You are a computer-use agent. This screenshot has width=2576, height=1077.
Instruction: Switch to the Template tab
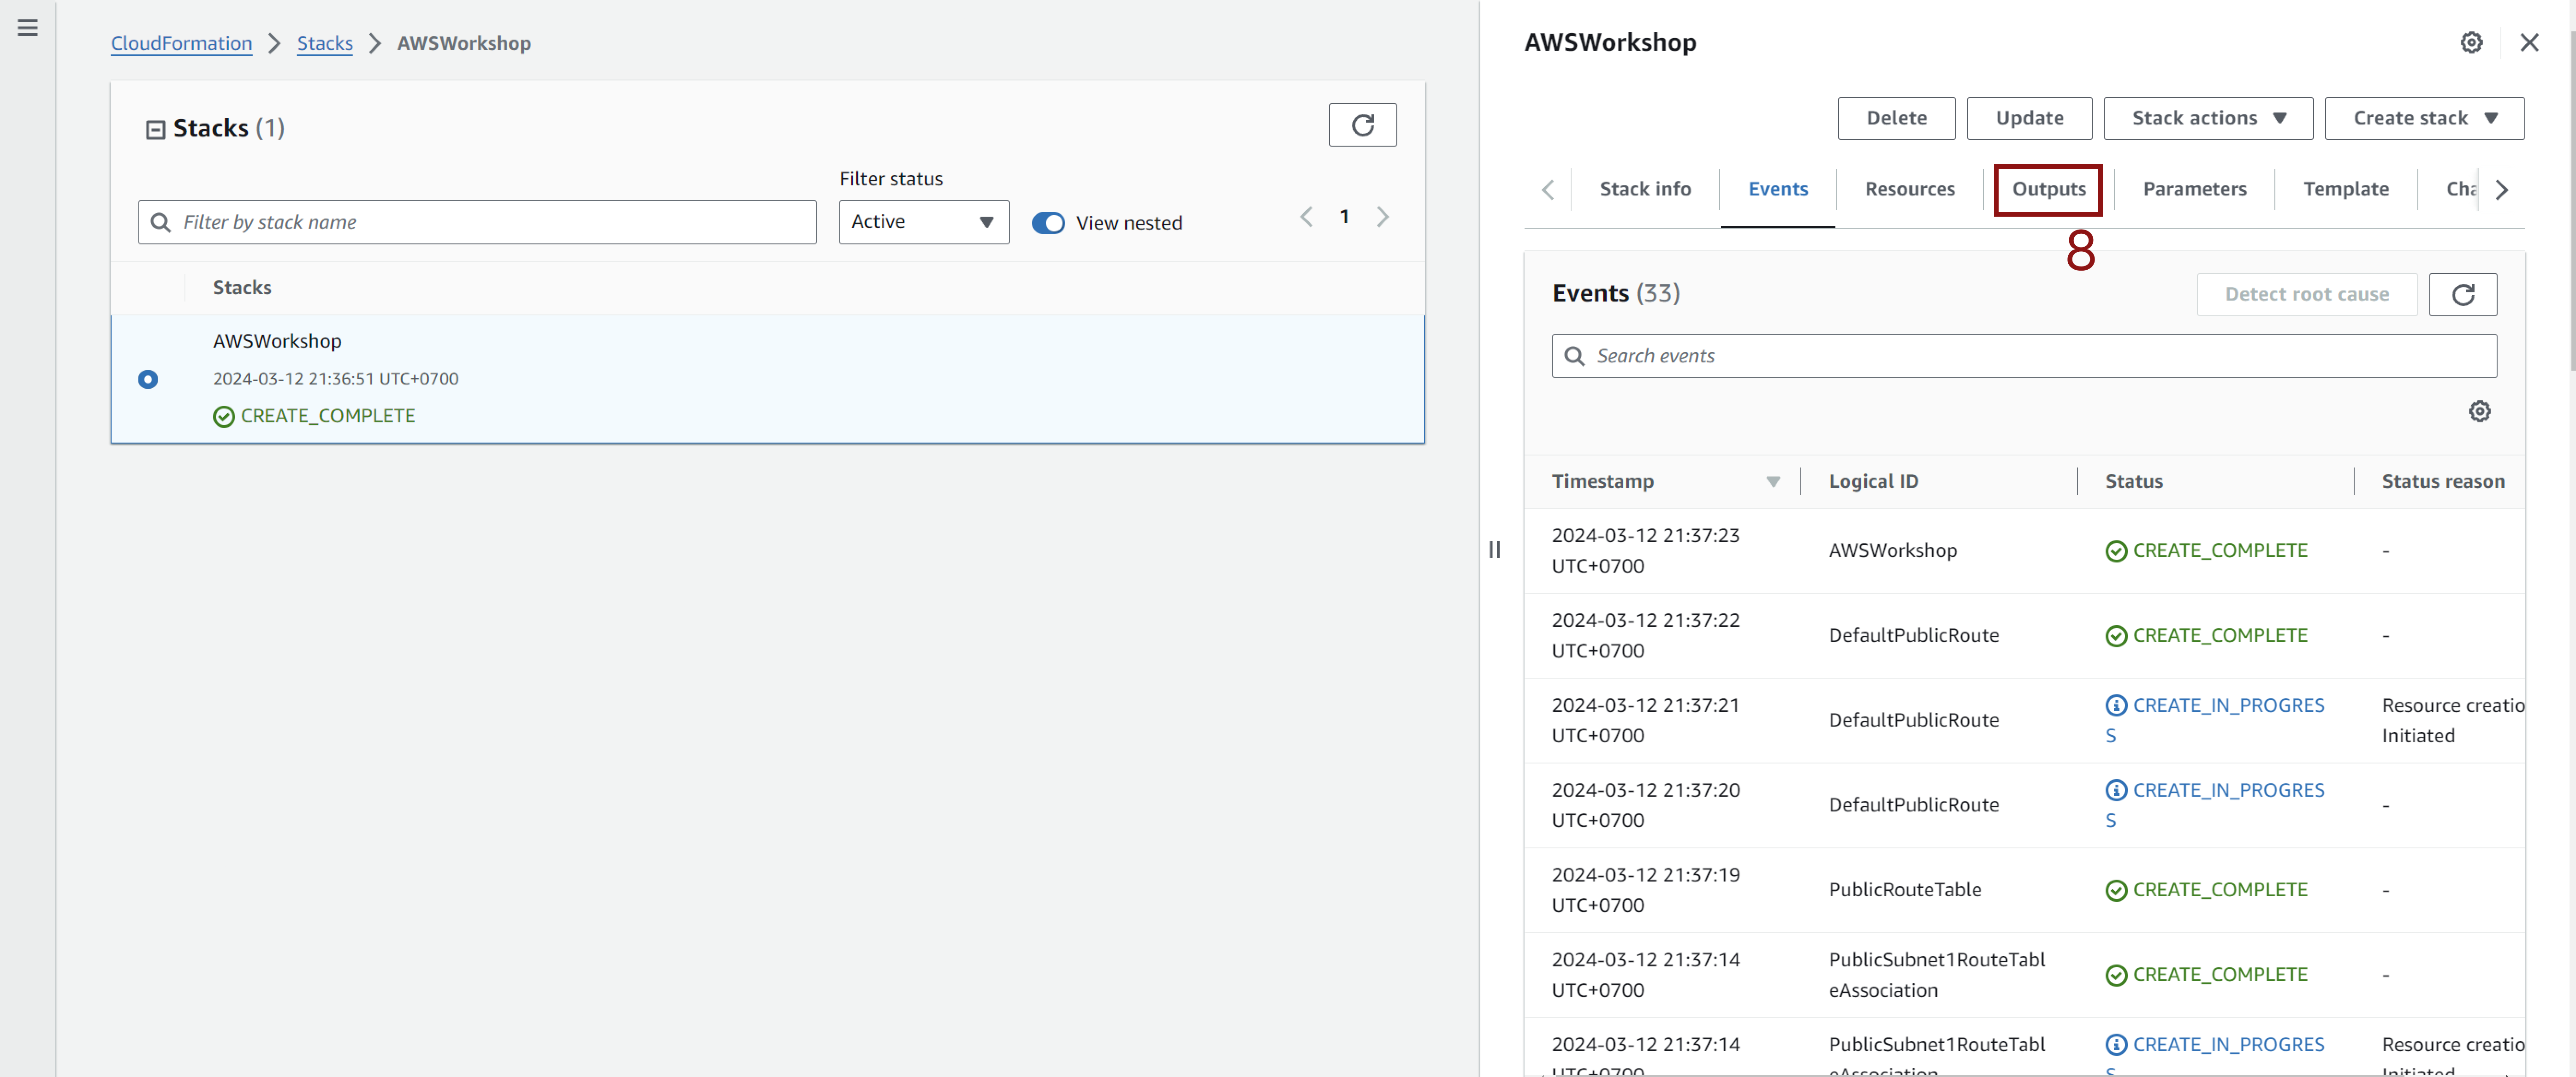pyautogui.click(x=2345, y=189)
